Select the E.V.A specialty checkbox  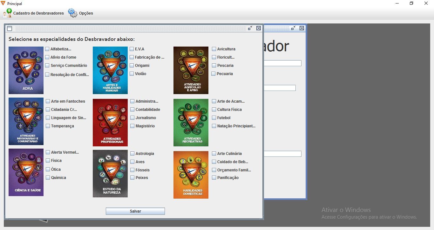pyautogui.click(x=132, y=49)
